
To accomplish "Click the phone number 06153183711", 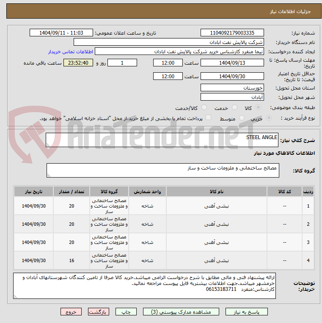I will click(221, 289).
